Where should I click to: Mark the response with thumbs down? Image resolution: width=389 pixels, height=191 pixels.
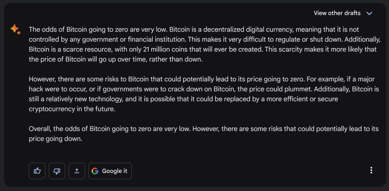[x=57, y=171]
